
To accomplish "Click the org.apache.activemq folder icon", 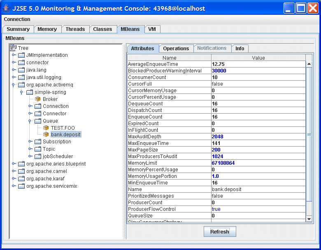I will click(21, 85).
